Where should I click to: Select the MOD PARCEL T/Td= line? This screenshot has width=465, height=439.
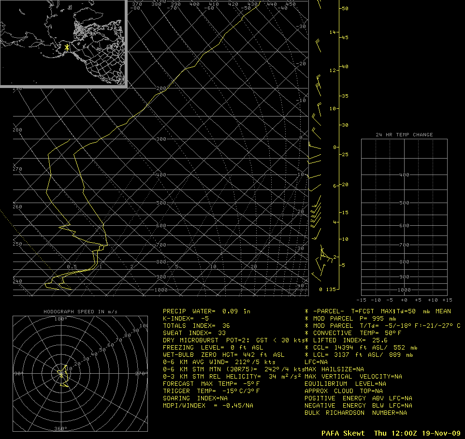tap(382, 326)
